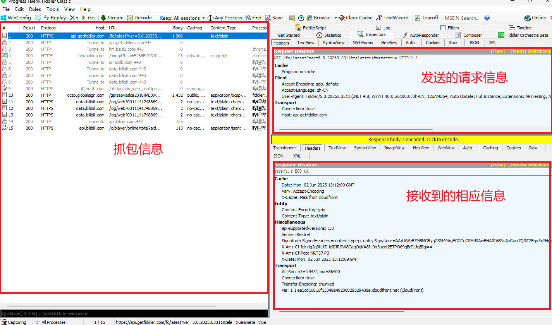
Task: Sort sessions by Result column header
Action: (x=29, y=28)
